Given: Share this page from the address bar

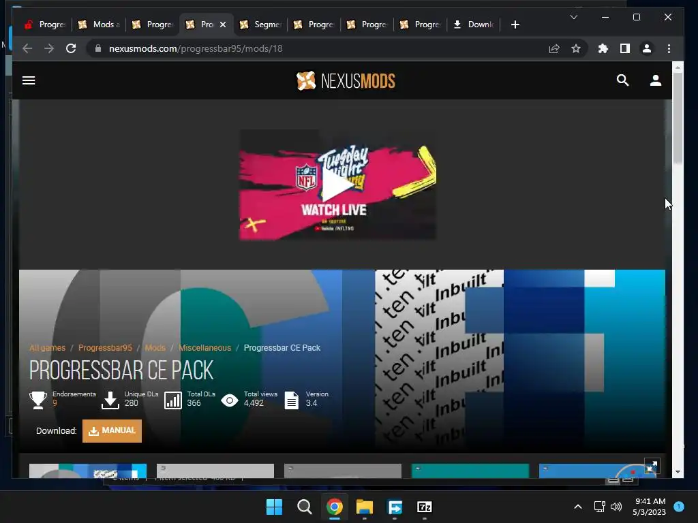Looking at the screenshot, I should (x=553, y=48).
